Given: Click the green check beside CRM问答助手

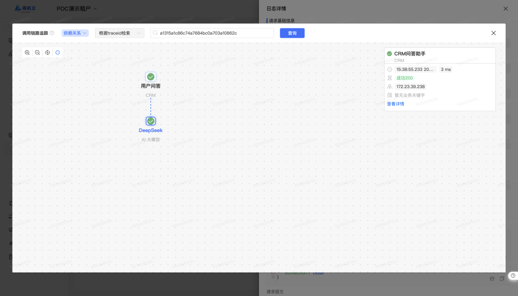Looking at the screenshot, I should tap(389, 54).
